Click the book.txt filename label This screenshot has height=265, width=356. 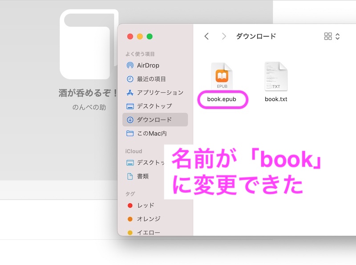(276, 99)
